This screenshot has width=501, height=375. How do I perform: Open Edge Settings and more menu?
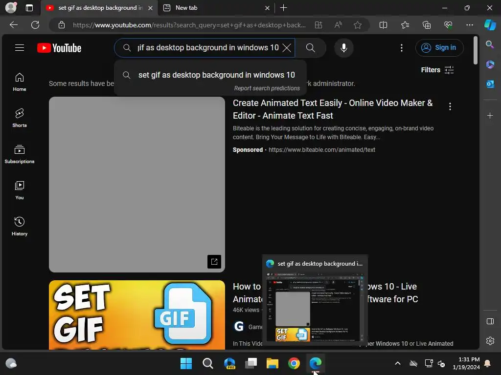click(x=469, y=25)
